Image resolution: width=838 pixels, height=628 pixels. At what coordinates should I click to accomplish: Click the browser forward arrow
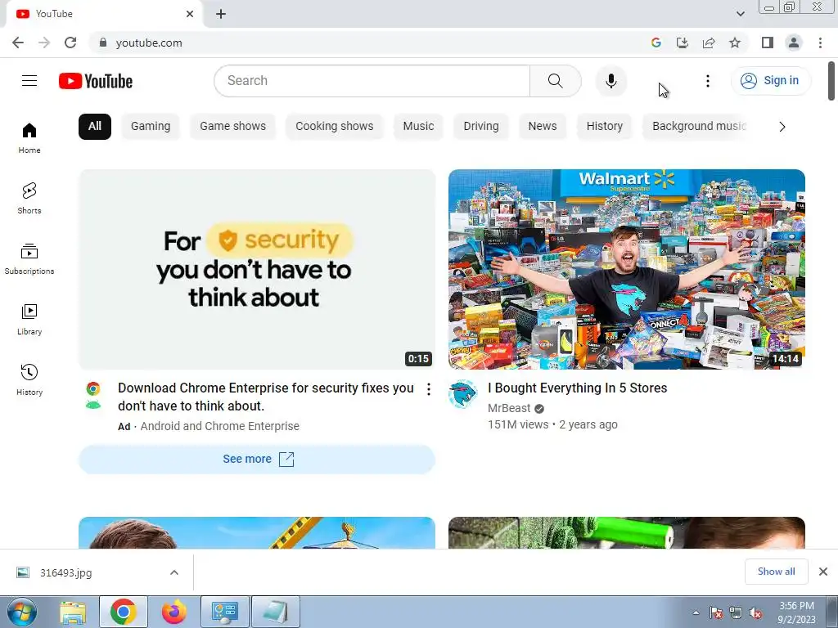(44, 43)
